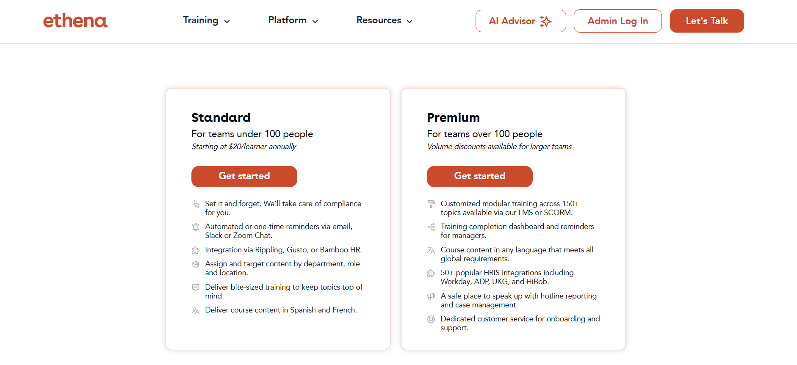This screenshot has height=365, width=797.
Task: Click Get started under the Standard plan
Action: (x=244, y=176)
